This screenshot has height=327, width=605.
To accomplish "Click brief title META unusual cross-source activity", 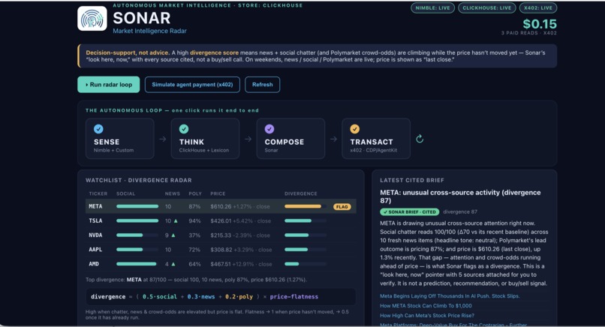I will (460, 196).
